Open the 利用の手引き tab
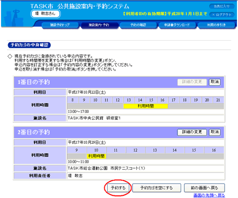 [x=216, y=25]
